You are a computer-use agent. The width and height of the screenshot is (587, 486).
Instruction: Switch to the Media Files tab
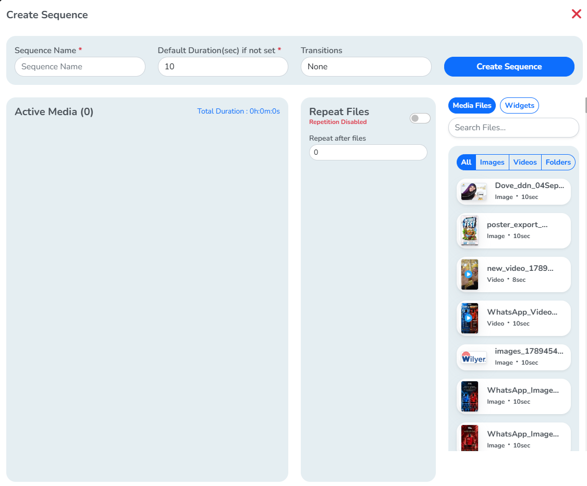[x=472, y=106]
